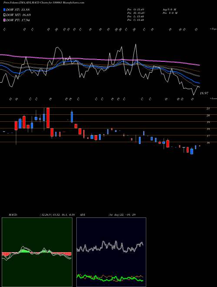Click the 18 price axis label
Viewport: 217px width, 287px height.
(x=208, y=129)
